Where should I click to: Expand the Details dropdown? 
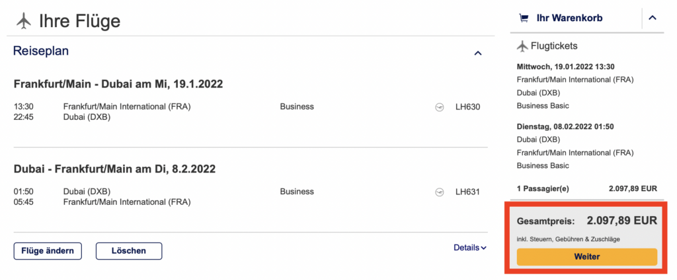469,248
